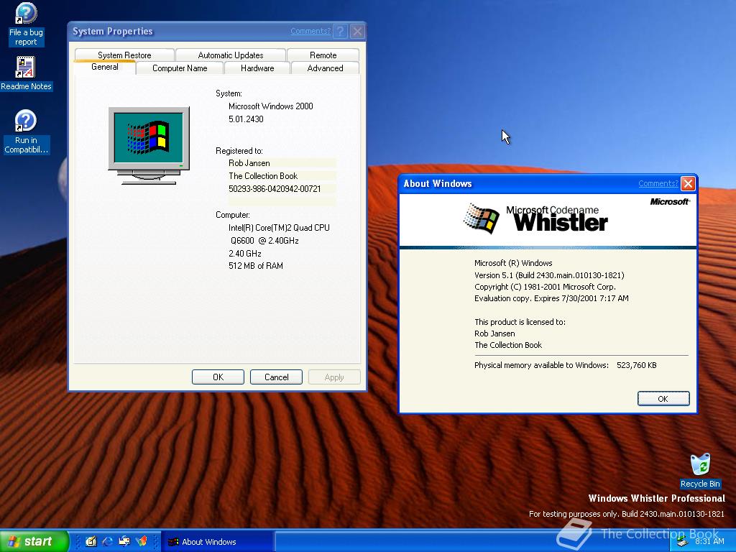
Task: Click OK in System Properties
Action: pyautogui.click(x=218, y=377)
